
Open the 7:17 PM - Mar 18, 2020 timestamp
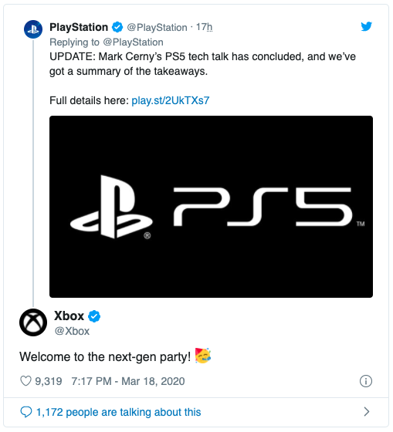(128, 381)
